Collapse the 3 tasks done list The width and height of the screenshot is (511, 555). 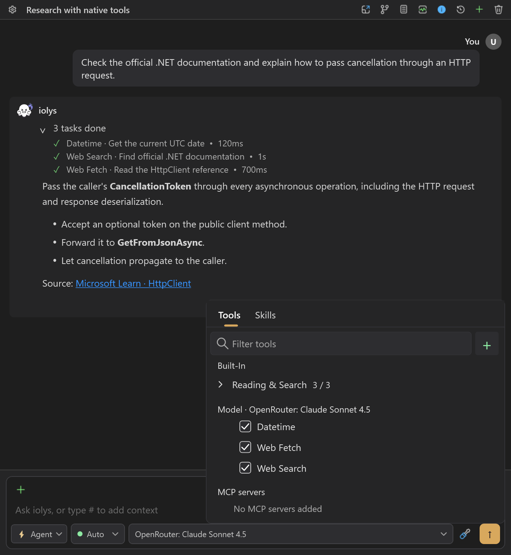coord(43,130)
